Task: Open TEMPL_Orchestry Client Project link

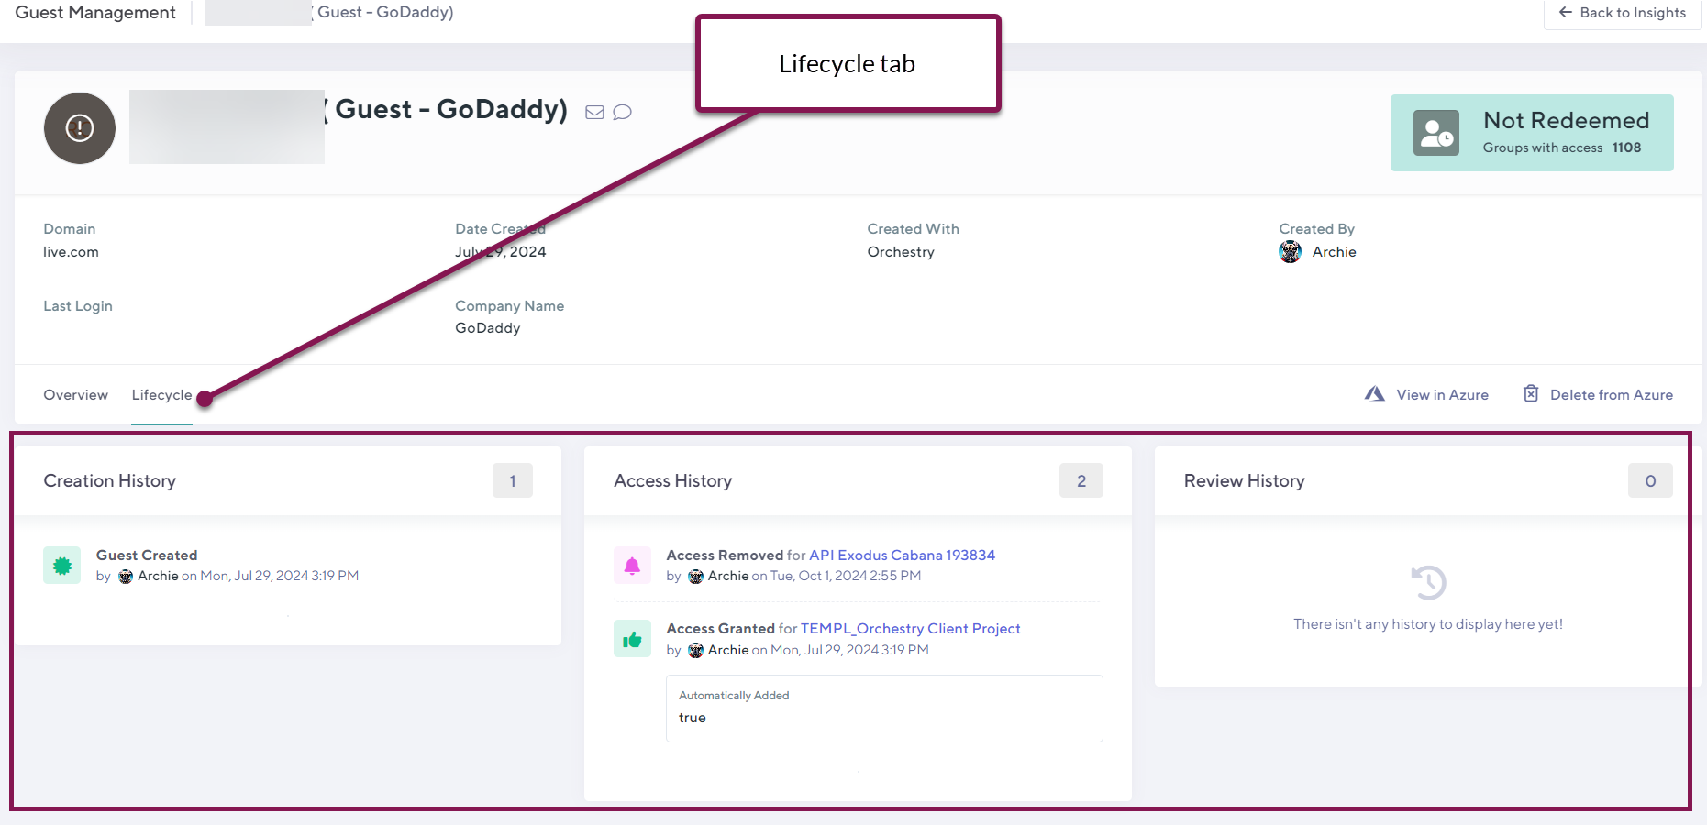Action: pos(910,629)
